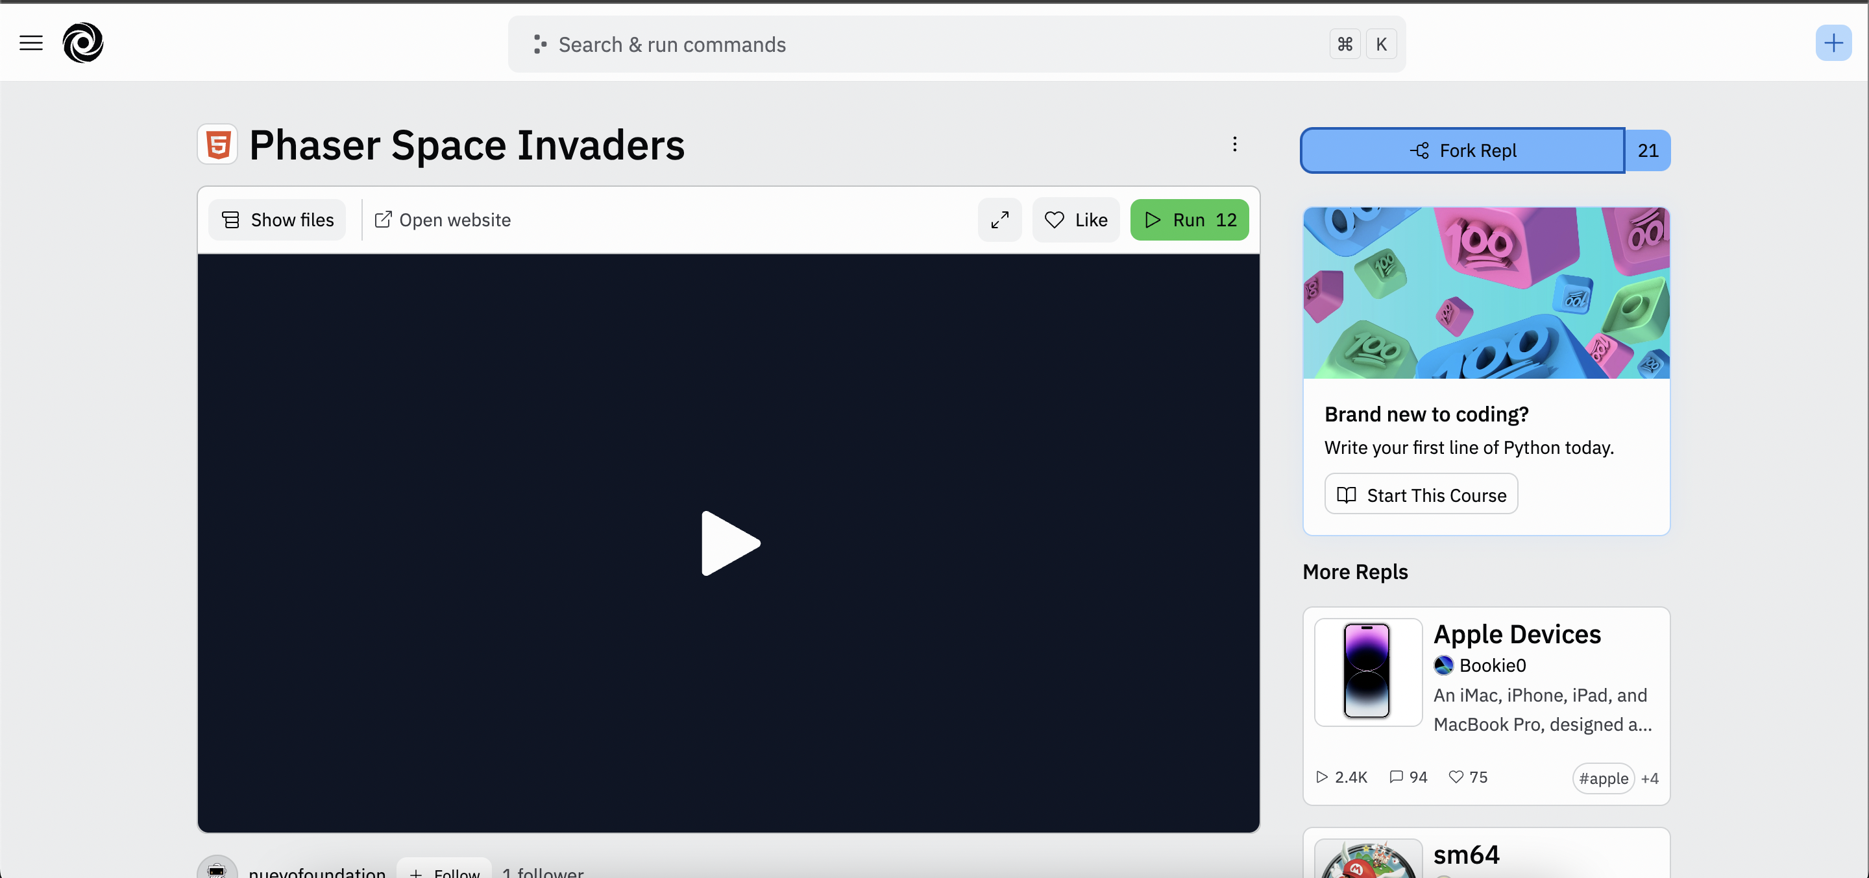Click the fork count 21 badge
Image resolution: width=1869 pixels, height=878 pixels.
point(1647,151)
